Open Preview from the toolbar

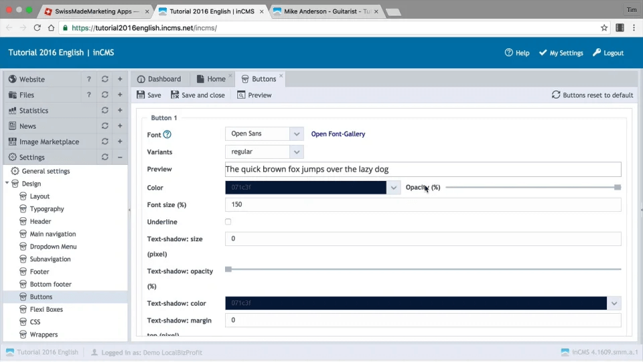(x=255, y=95)
